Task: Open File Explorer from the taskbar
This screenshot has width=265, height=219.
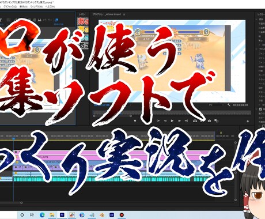Action: pyautogui.click(x=52, y=215)
